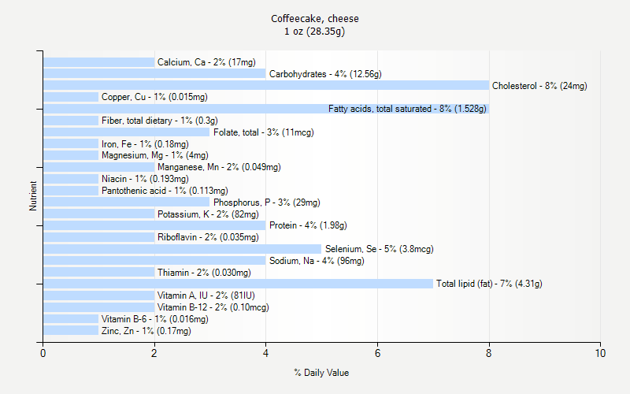This screenshot has width=630, height=394.
Task: Click 'Total lipid (fat) - 7% (4.31g)' label
Action: point(489,284)
